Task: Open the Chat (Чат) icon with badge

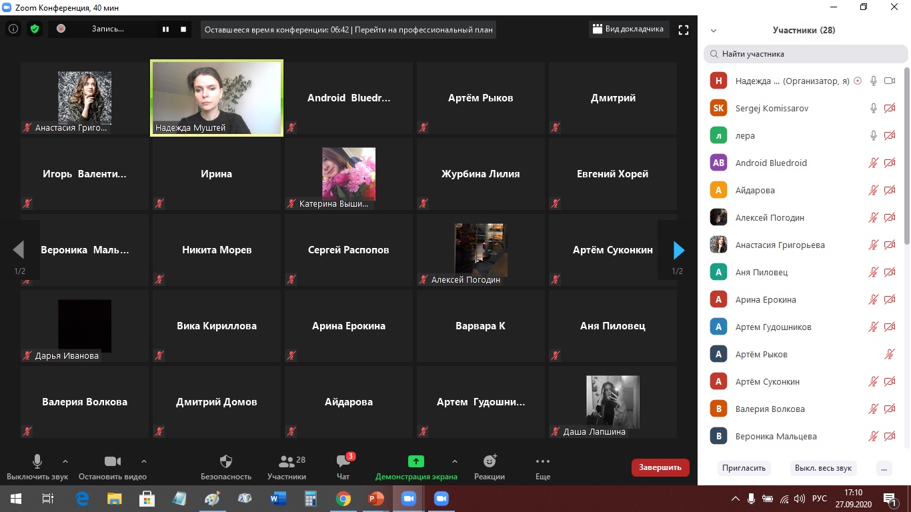Action: pos(343,461)
